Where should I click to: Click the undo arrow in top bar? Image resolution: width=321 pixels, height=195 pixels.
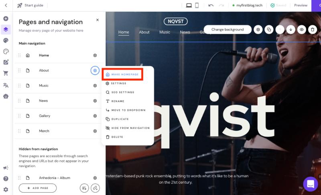point(211,5)
